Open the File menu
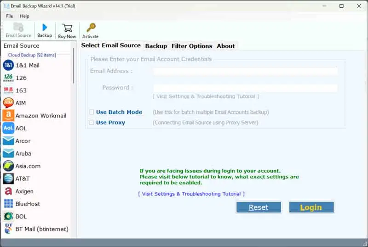 tap(9, 16)
